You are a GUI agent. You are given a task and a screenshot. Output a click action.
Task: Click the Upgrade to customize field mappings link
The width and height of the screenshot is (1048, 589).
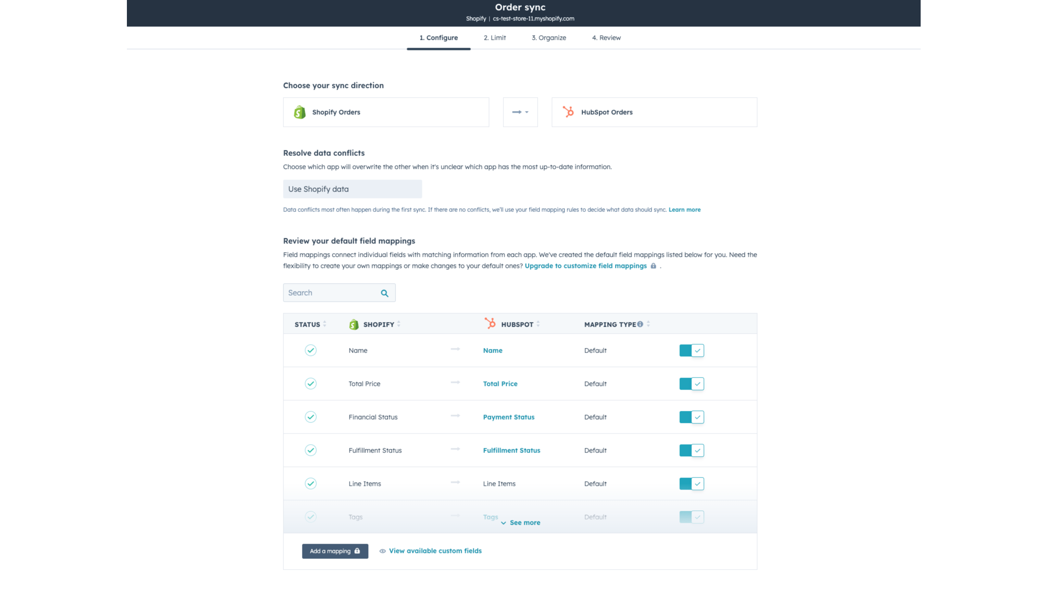(x=585, y=266)
